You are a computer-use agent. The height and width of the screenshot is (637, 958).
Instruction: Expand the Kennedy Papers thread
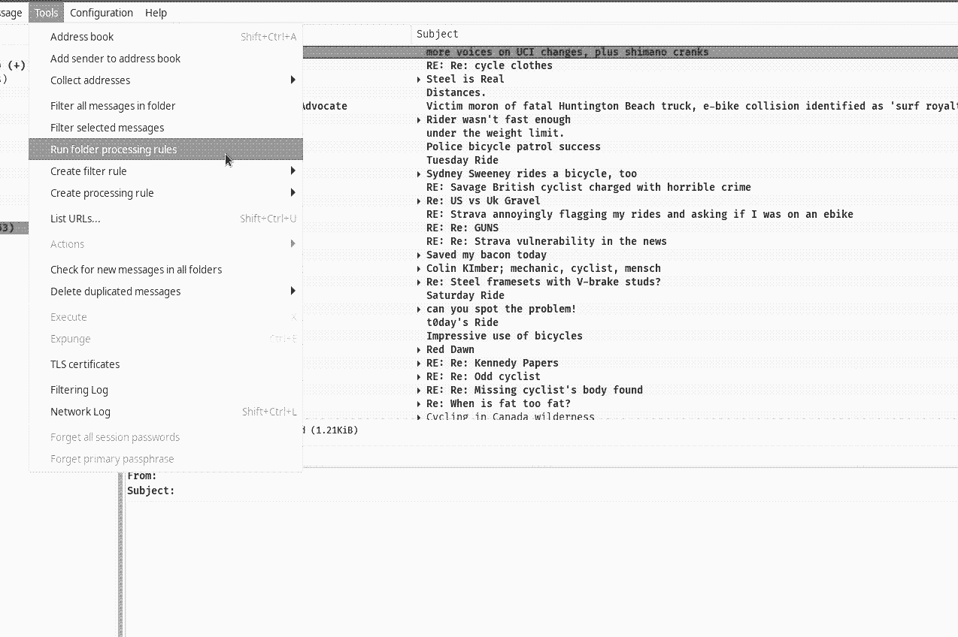click(419, 363)
